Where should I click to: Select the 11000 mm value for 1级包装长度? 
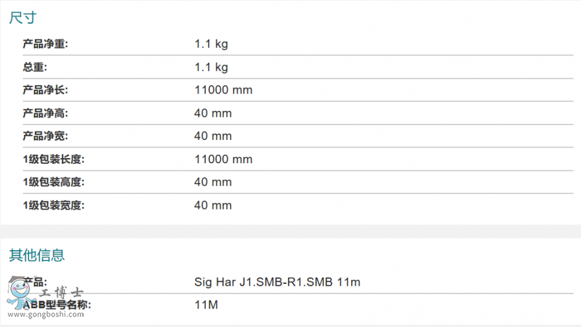coord(223,159)
